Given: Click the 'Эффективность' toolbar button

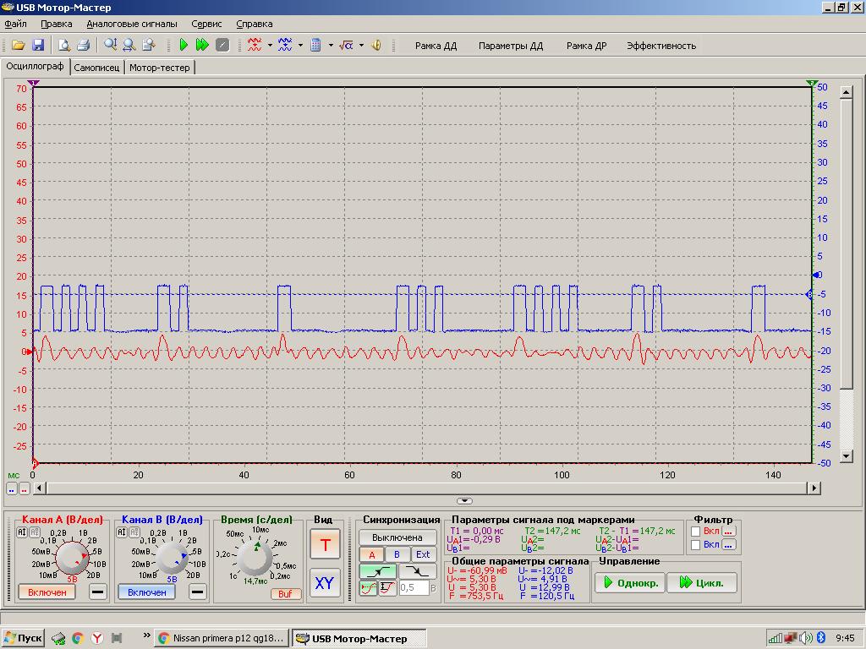Looking at the screenshot, I should coord(661,46).
